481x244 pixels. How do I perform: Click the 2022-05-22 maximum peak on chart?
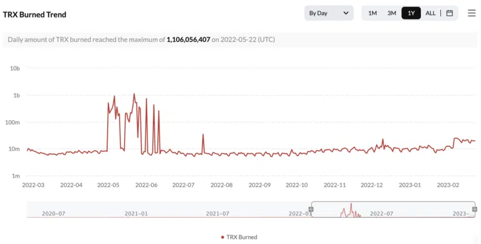(134, 94)
